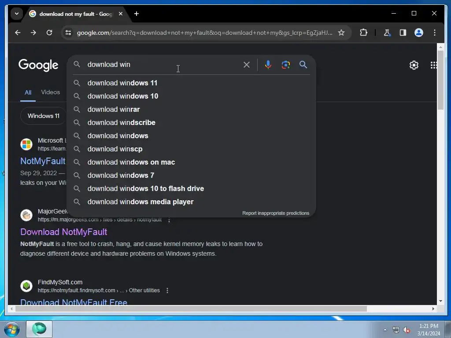Switch to the All results tab
451x338 pixels.
[28, 92]
